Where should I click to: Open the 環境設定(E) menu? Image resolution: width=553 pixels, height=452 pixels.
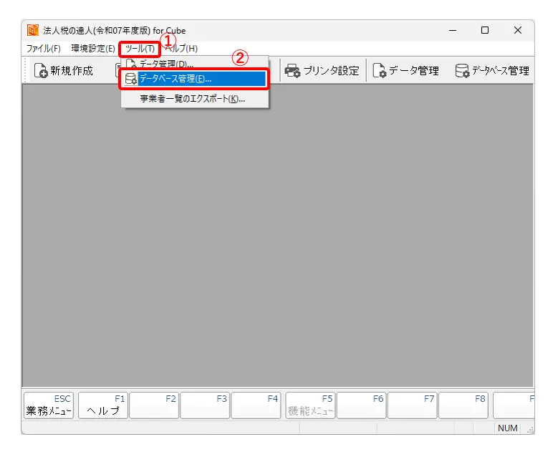(92, 48)
